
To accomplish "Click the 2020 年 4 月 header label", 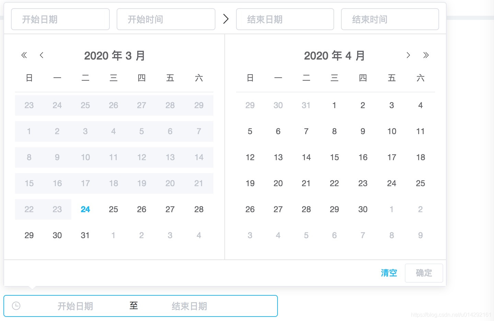I will pyautogui.click(x=334, y=55).
